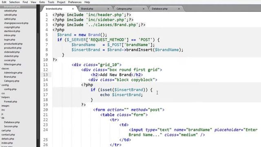The height and width of the screenshot is (147, 261).
Task: Open details.php from the sidebar
Action: pos(8,139)
